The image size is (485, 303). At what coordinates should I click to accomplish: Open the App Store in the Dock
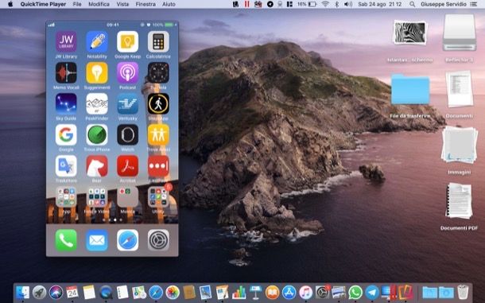(x=289, y=292)
